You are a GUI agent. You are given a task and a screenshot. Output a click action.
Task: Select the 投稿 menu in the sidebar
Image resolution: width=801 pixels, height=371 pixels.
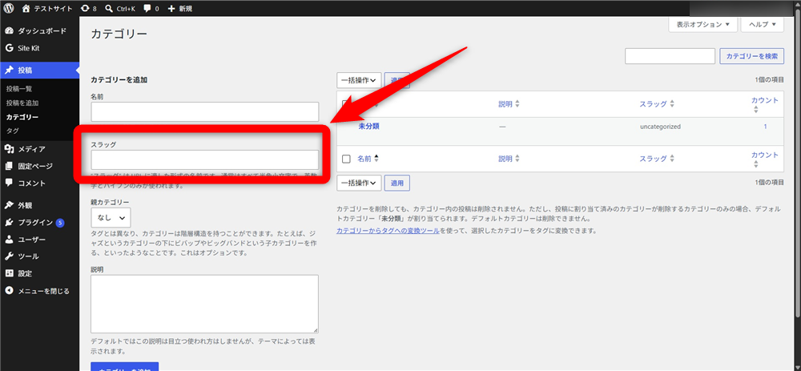[39, 70]
